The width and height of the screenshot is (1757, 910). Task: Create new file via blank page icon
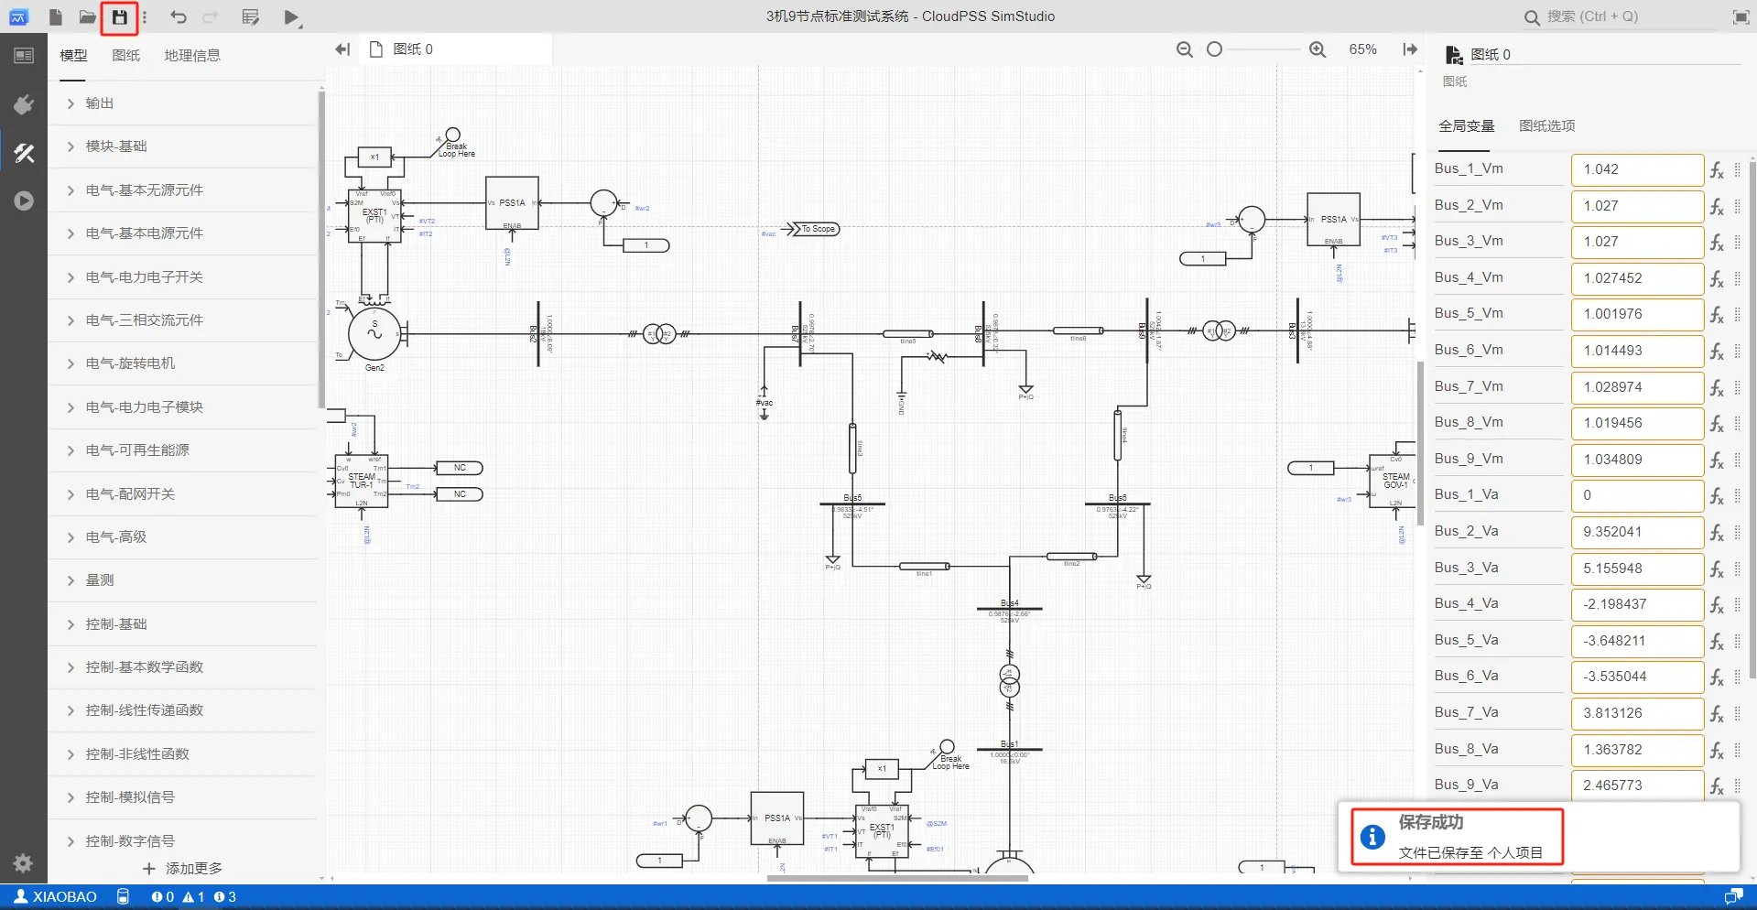coord(56,17)
